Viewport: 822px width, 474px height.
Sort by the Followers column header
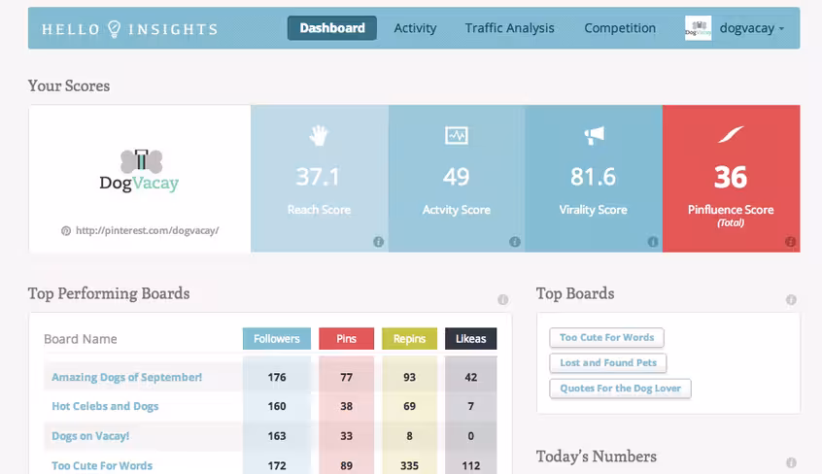click(x=277, y=339)
